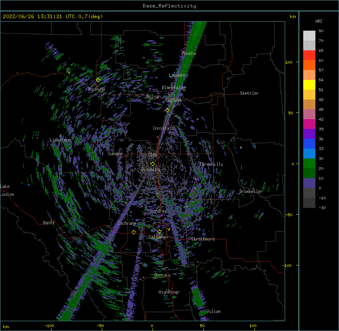Click the km unit label at bottom left

(6, 326)
